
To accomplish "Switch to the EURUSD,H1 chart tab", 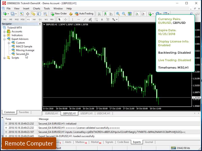I will click(x=51, y=113).
